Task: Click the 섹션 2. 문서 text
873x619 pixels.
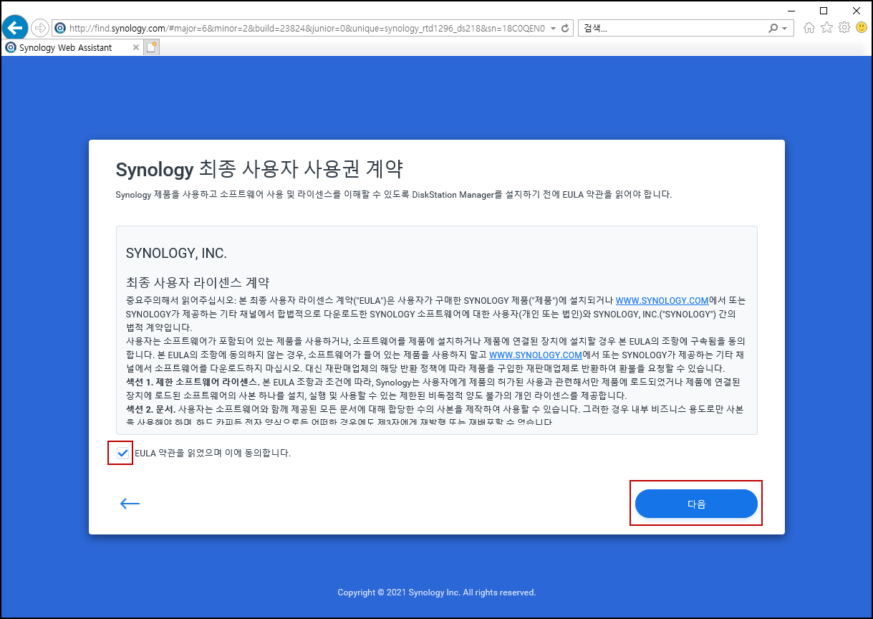Action: [150, 410]
